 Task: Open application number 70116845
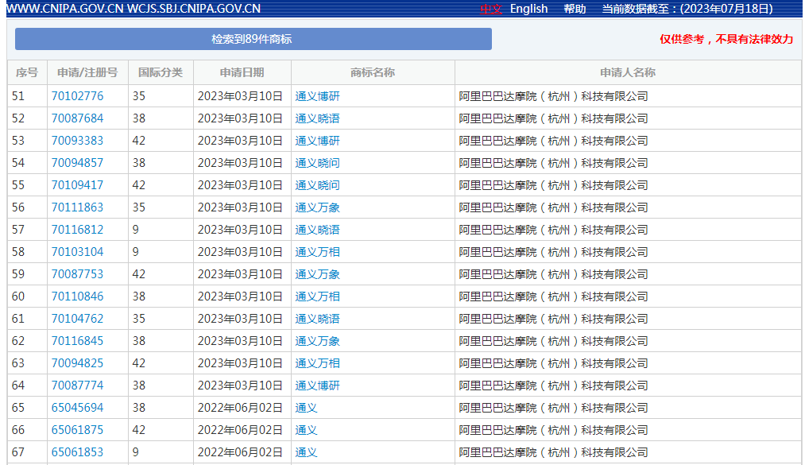77,341
